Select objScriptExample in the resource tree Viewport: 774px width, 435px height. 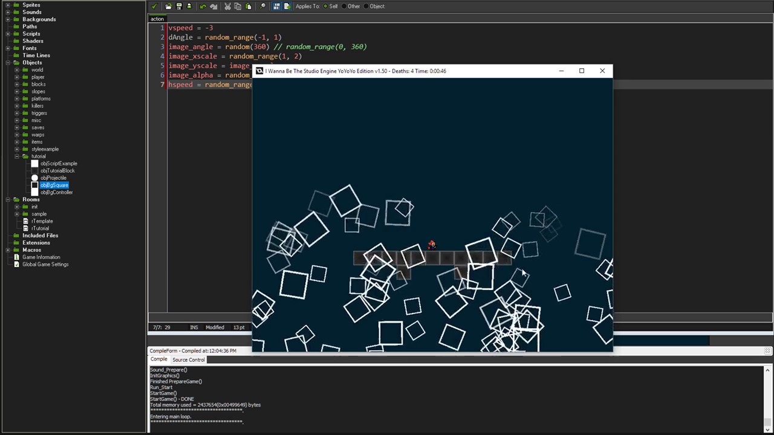[59, 164]
